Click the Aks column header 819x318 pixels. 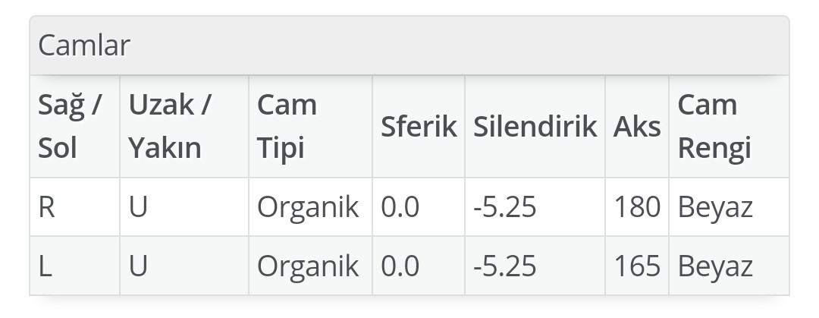tap(636, 126)
